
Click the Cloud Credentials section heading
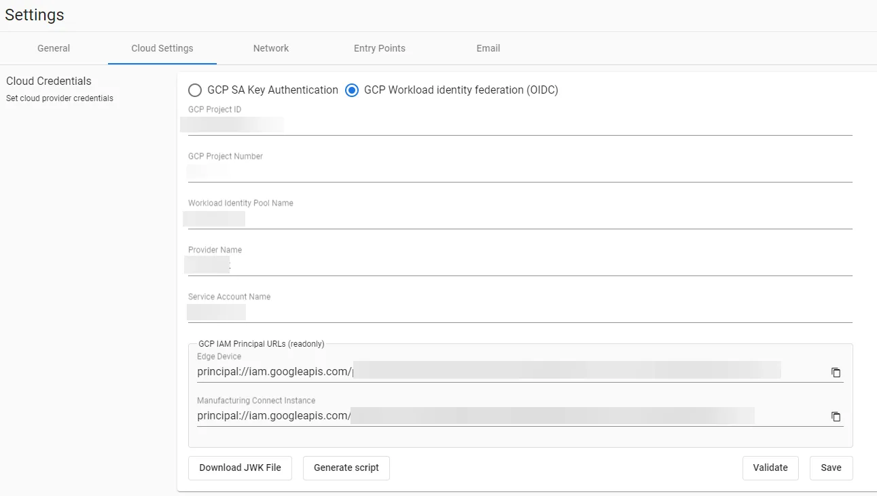[x=49, y=81]
